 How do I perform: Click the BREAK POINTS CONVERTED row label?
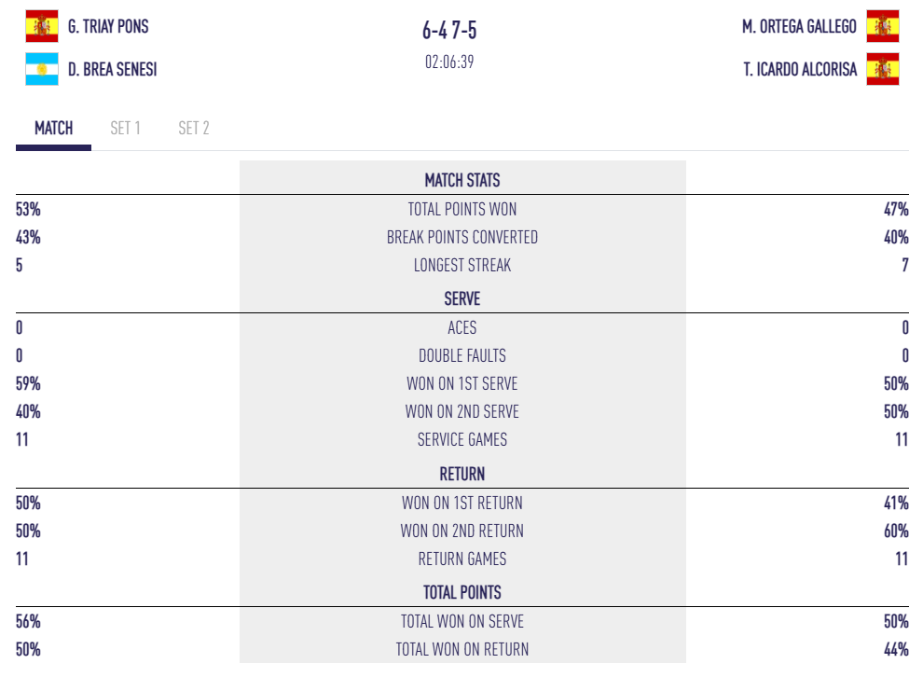[462, 237]
